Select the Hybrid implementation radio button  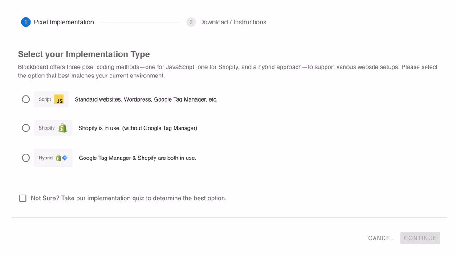click(26, 158)
